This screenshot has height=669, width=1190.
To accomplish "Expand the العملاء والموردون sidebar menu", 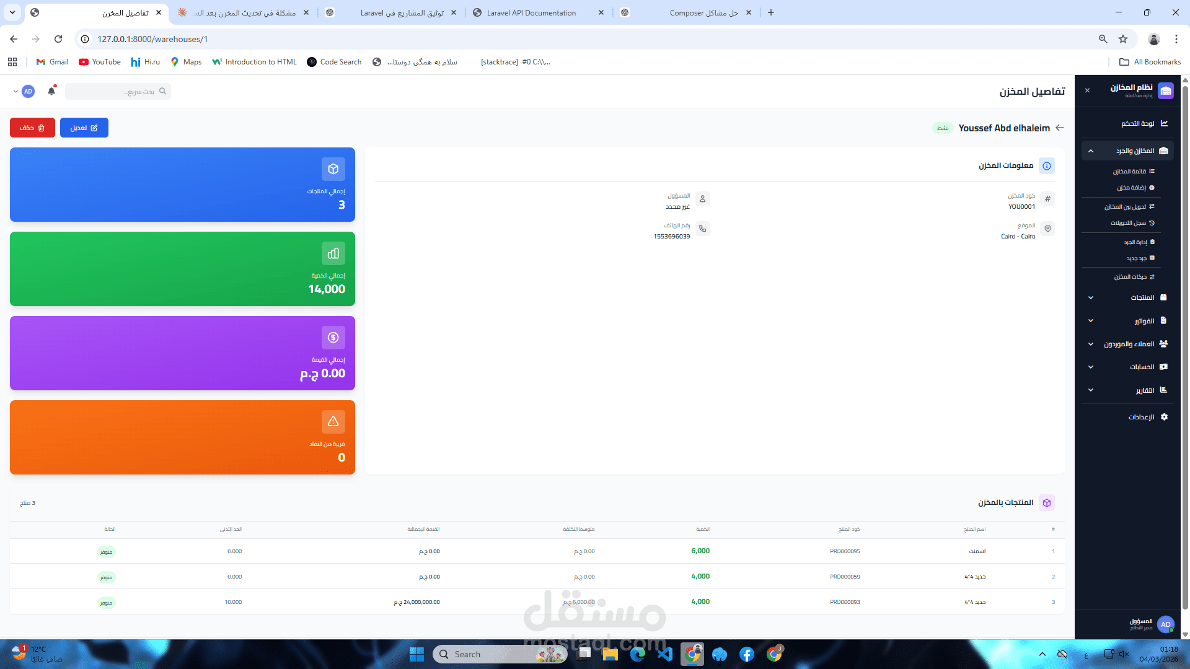I will tap(1128, 344).
